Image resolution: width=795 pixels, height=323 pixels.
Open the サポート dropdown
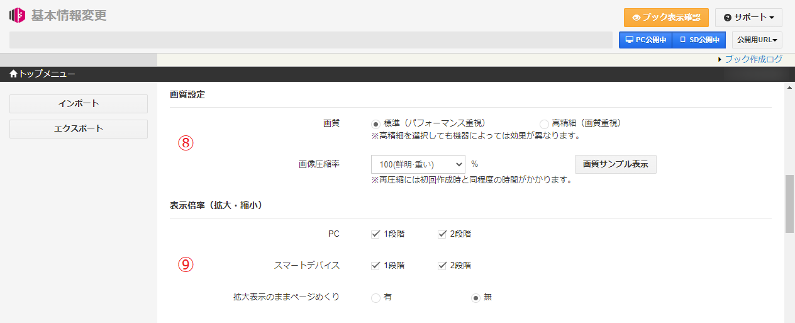click(748, 18)
